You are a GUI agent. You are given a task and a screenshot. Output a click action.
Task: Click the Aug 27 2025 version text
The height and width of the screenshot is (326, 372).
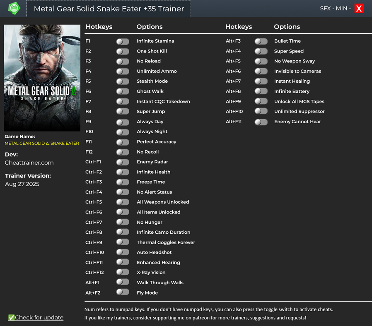[22, 184]
